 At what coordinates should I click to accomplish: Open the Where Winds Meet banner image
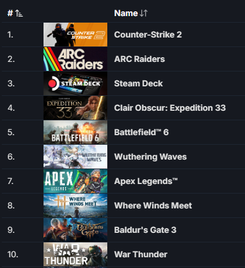click(75, 205)
